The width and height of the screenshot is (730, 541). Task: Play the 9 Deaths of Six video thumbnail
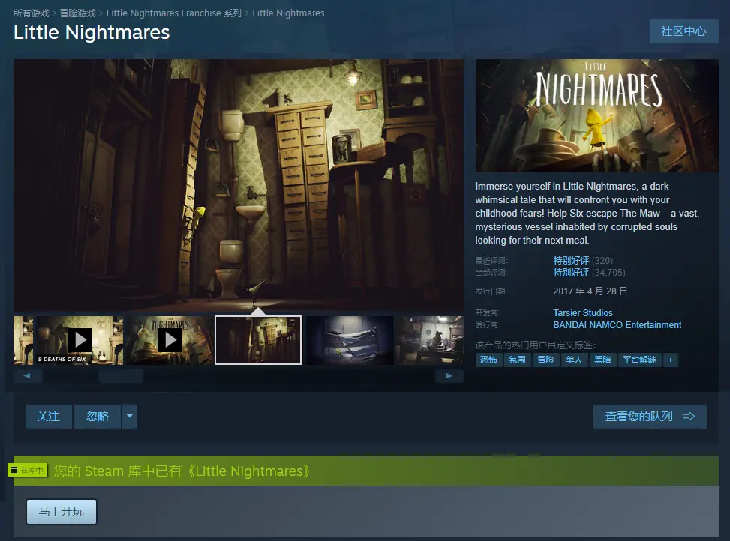[80, 340]
